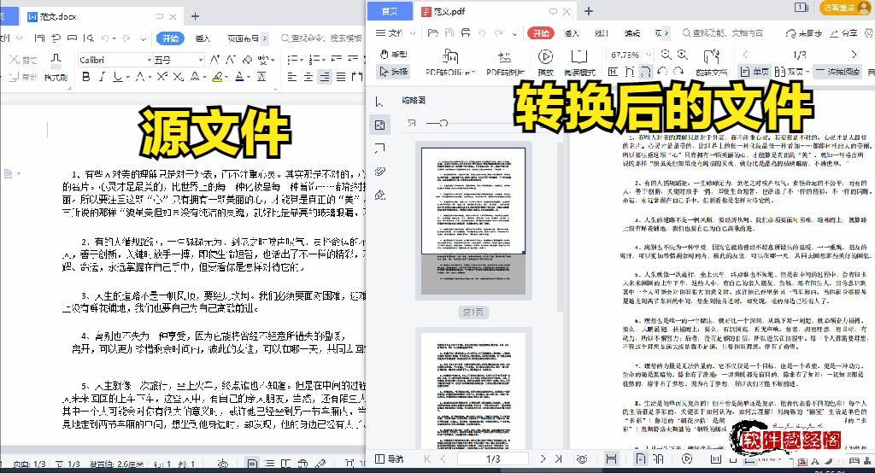875x473 pixels.
Task: Align text left in Word
Action: [292, 77]
